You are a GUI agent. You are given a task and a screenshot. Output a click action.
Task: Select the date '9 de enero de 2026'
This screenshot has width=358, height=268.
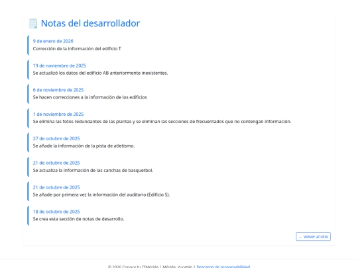click(x=53, y=41)
